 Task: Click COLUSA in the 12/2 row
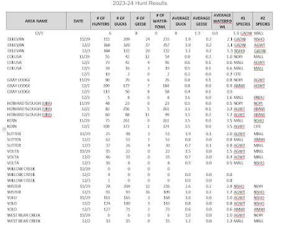pos(14,63)
